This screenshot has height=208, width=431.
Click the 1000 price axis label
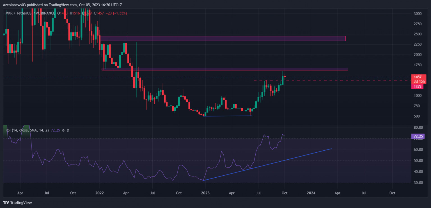tap(418, 96)
